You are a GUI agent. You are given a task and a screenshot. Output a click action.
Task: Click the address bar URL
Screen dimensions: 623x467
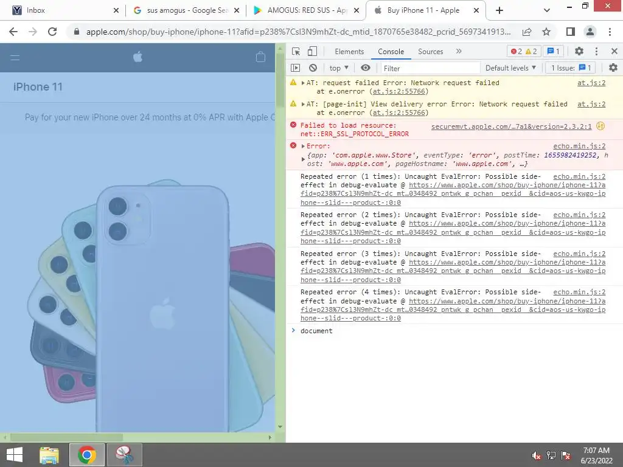pos(298,32)
